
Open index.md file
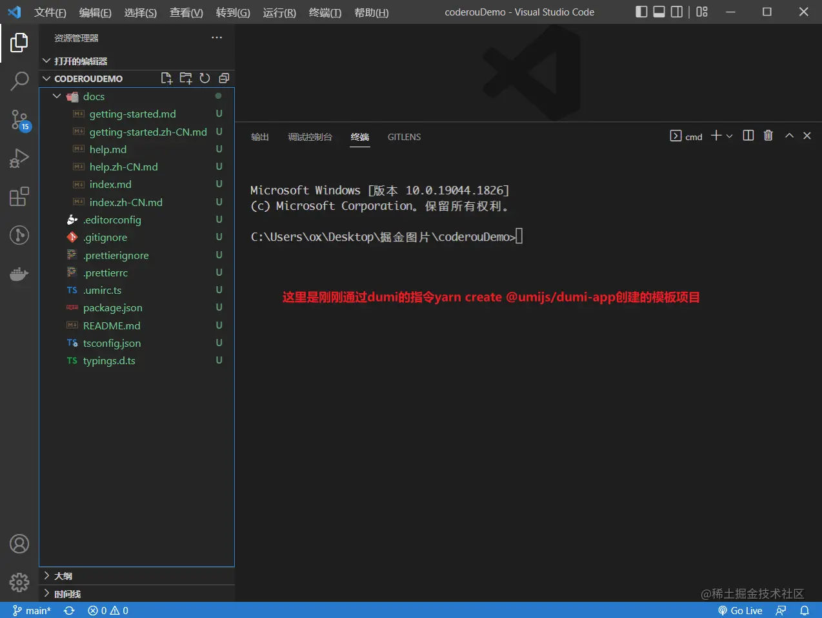click(x=137, y=184)
